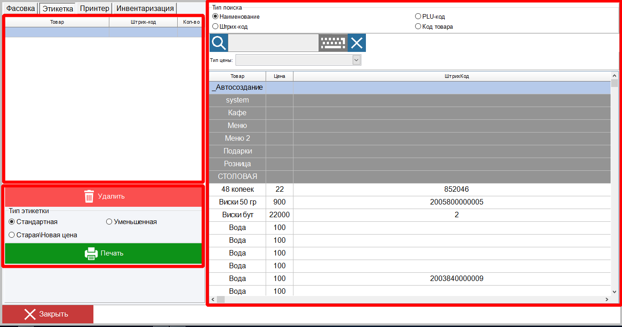Switch to the Фасовка tab
Image resolution: width=622 pixels, height=327 pixels.
[x=21, y=8]
